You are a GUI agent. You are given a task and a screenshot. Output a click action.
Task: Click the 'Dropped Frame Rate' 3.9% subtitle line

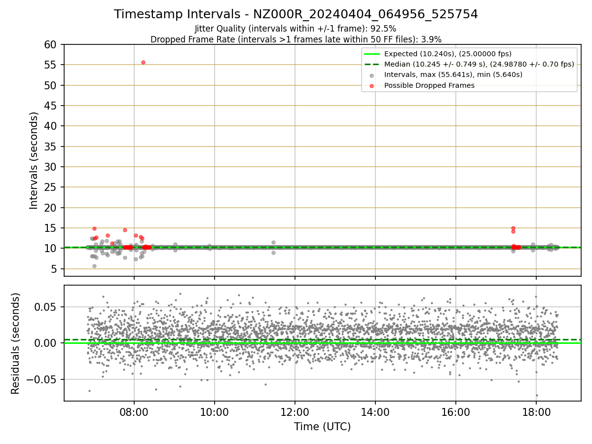296,39
